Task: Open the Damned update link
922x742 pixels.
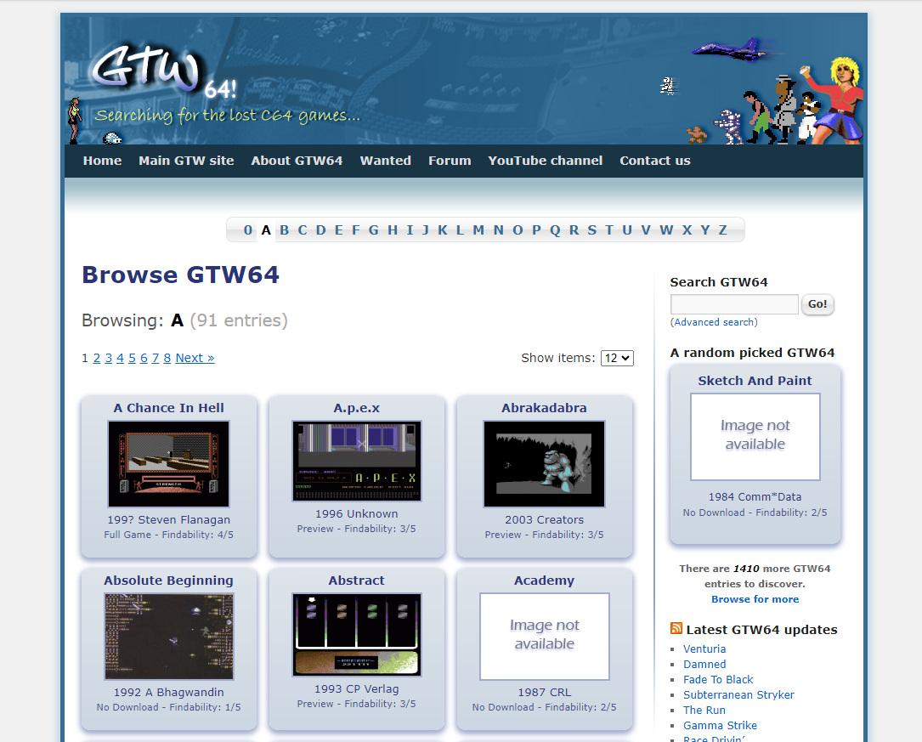Action: [x=704, y=665]
